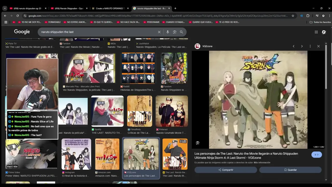Open Filmaffinity 'Críticas de The La...' result
The width and height of the screenshot is (332, 187).
coord(140,111)
